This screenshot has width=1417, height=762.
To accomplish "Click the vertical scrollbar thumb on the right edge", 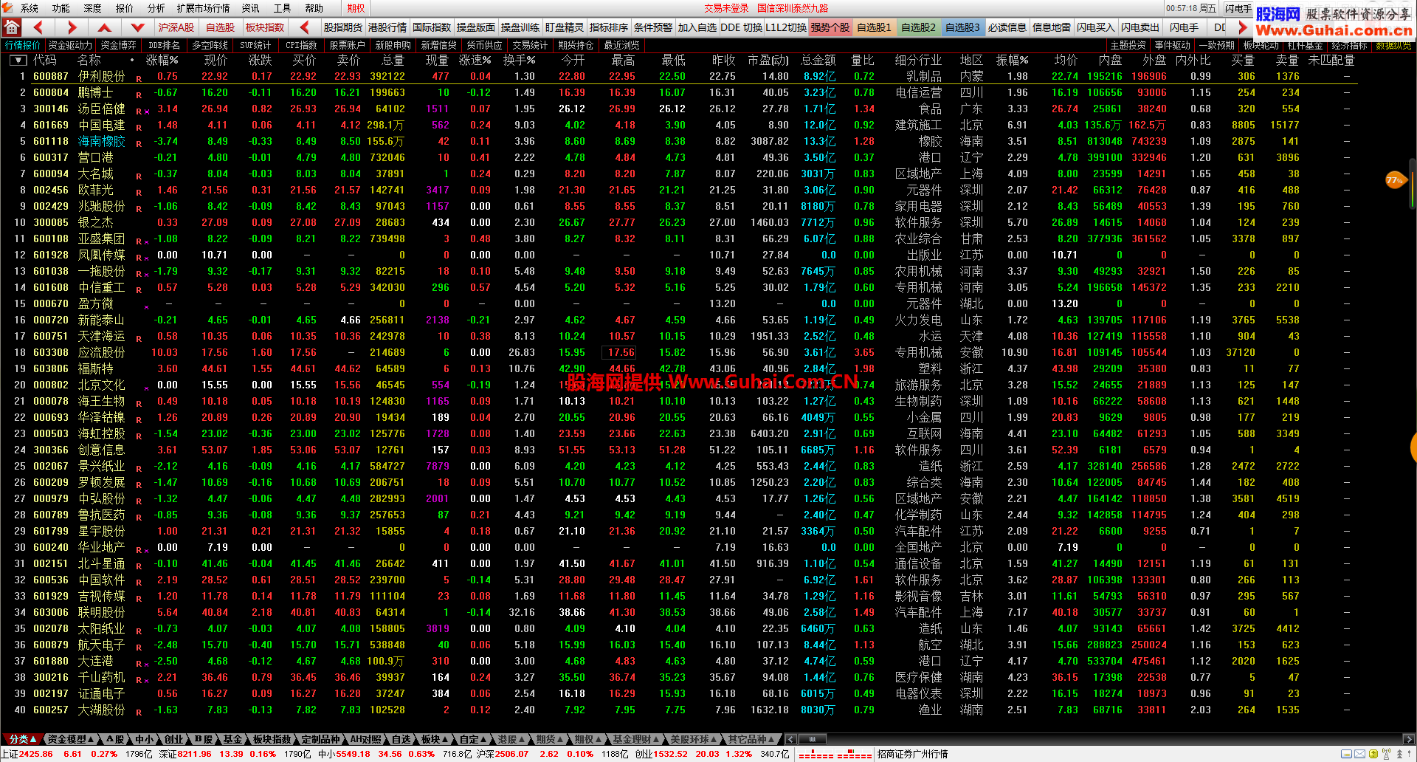I will tap(1413, 185).
